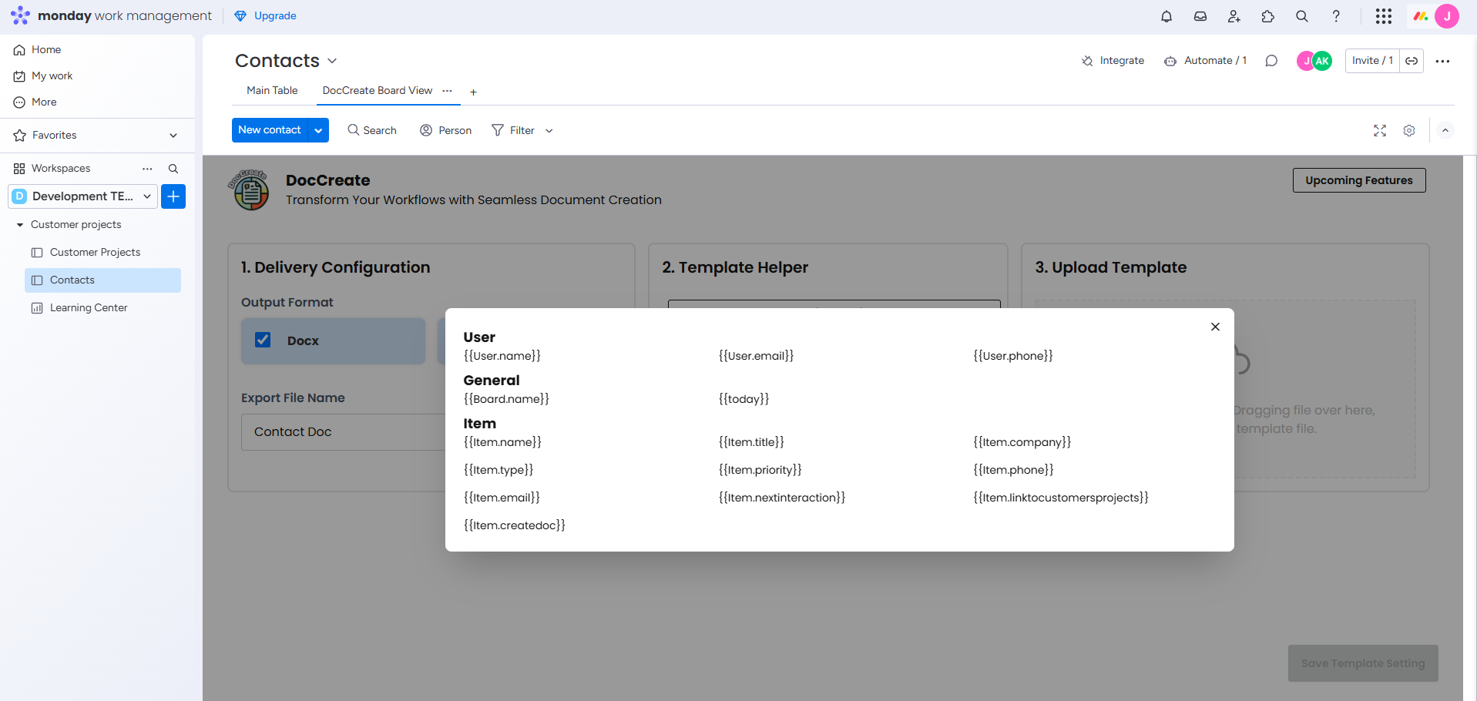Image resolution: width=1477 pixels, height=701 pixels.
Task: Open the board options three-dot menu
Action: click(x=1443, y=61)
